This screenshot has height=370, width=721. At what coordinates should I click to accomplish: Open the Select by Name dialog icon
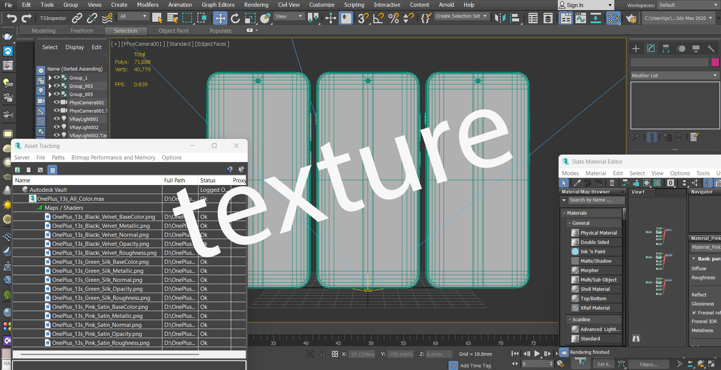(x=172, y=18)
